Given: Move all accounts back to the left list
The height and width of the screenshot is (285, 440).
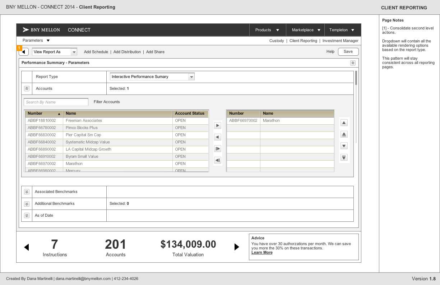Looking at the screenshot, I should pyautogui.click(x=218, y=160).
